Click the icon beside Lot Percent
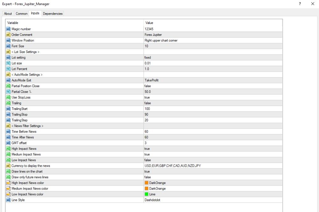 [x=8, y=69]
